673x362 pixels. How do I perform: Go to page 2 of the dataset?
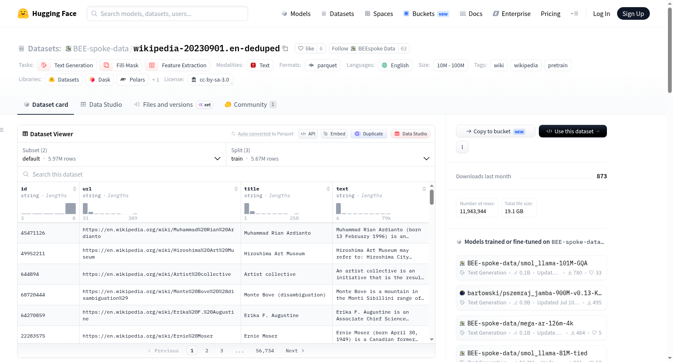[207, 351]
